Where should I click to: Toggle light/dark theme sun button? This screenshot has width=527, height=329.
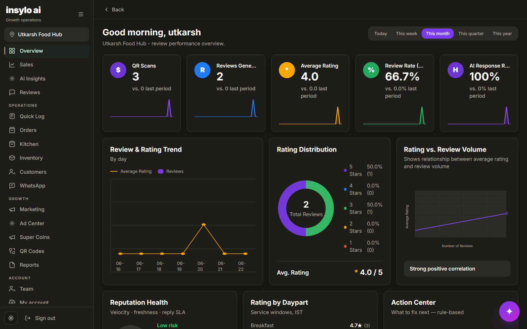click(11, 318)
